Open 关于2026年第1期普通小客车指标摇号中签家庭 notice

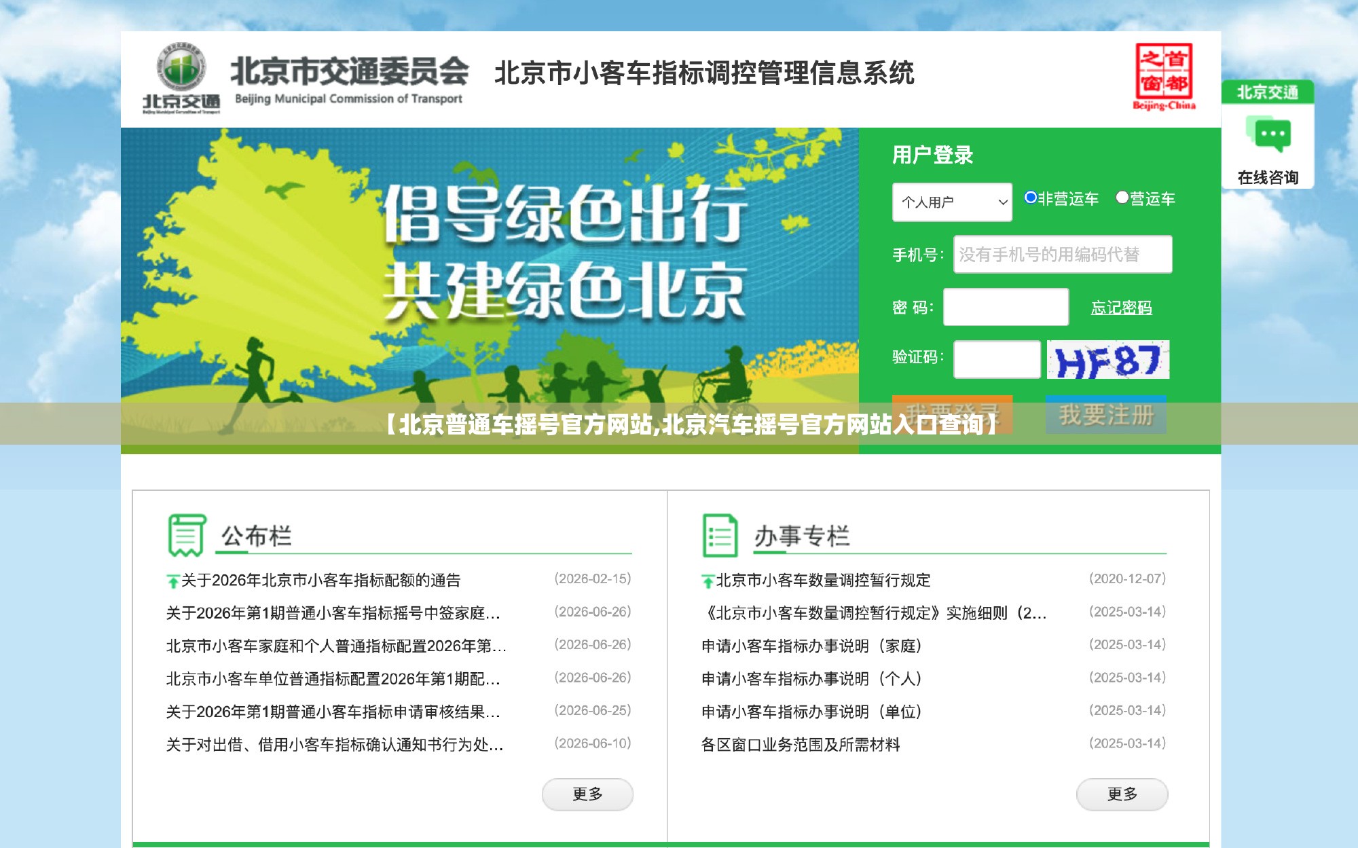coord(333,613)
